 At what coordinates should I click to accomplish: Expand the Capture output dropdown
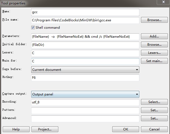click(85, 94)
